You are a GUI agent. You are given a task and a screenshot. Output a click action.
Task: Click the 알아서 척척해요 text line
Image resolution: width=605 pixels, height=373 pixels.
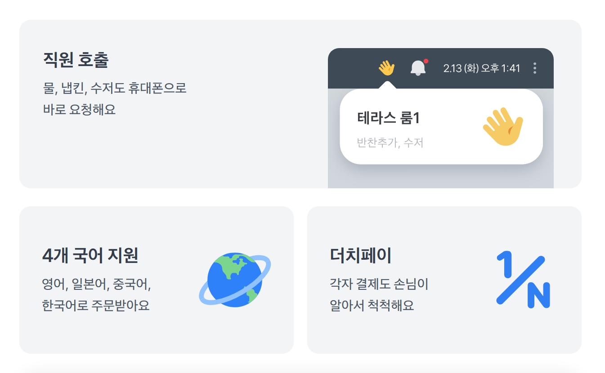(372, 306)
